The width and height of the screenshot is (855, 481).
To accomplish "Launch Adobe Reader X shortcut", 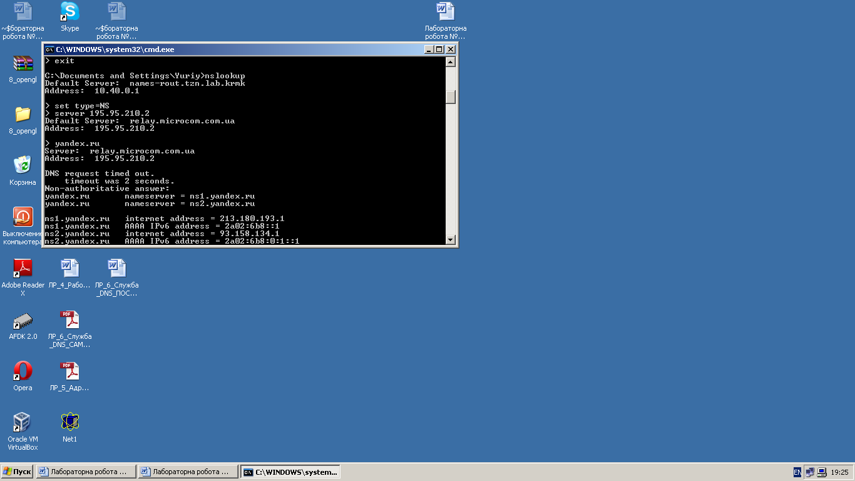I will 23,277.
